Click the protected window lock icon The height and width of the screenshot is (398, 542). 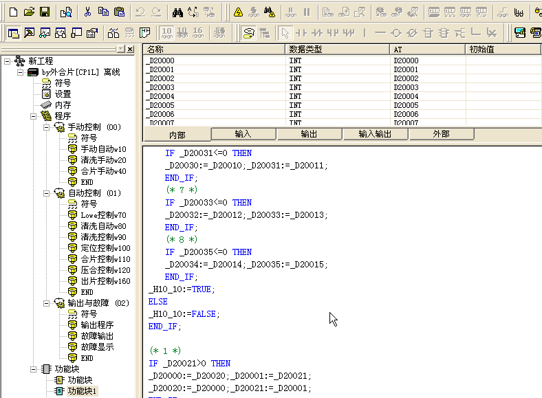(519, 33)
